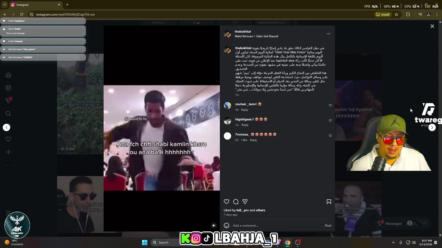Open Reels icon in Instagram sidebar

click(8, 88)
